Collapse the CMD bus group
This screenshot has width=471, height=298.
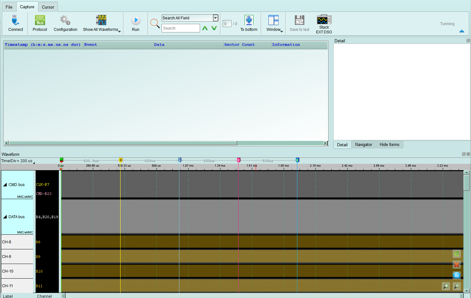click(5, 185)
